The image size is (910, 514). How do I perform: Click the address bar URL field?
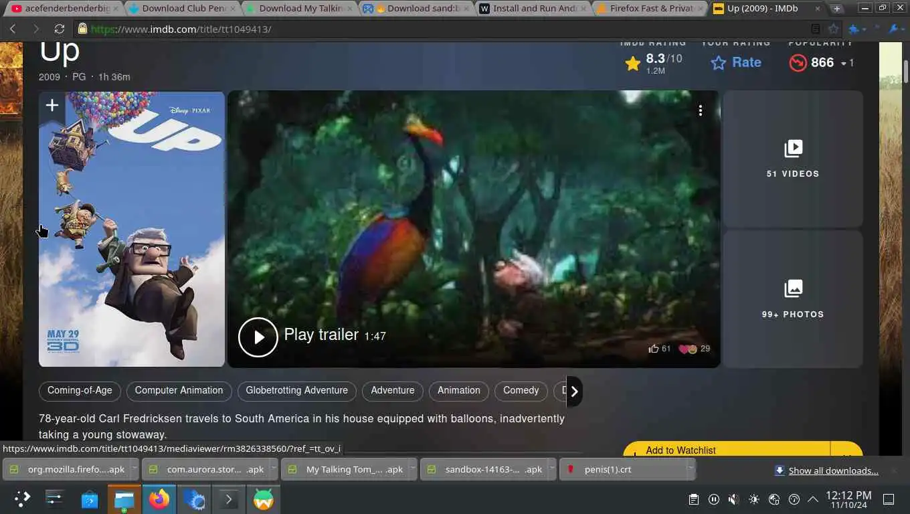pyautogui.click(x=442, y=29)
